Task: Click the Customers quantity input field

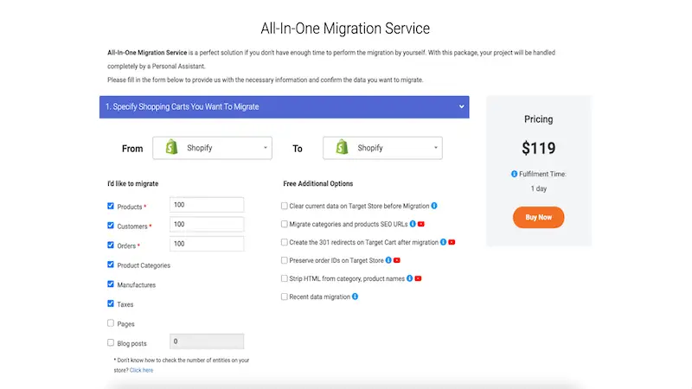Action: click(207, 225)
